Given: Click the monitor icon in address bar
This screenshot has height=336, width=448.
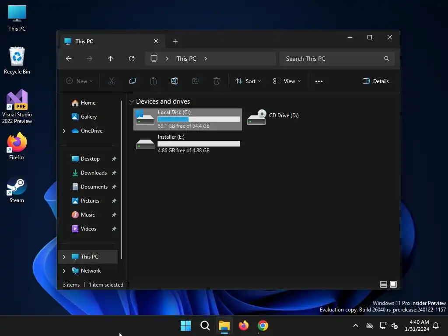Looking at the screenshot, I should (x=154, y=59).
